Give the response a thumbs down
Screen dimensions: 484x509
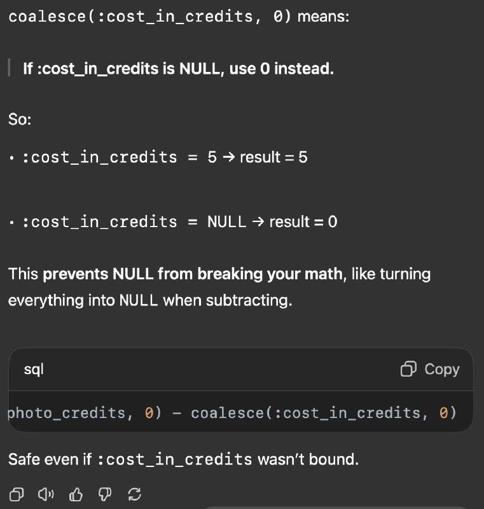(x=105, y=494)
